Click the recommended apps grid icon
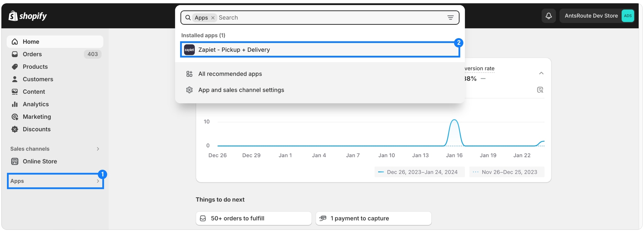The width and height of the screenshot is (644, 233). tap(189, 74)
